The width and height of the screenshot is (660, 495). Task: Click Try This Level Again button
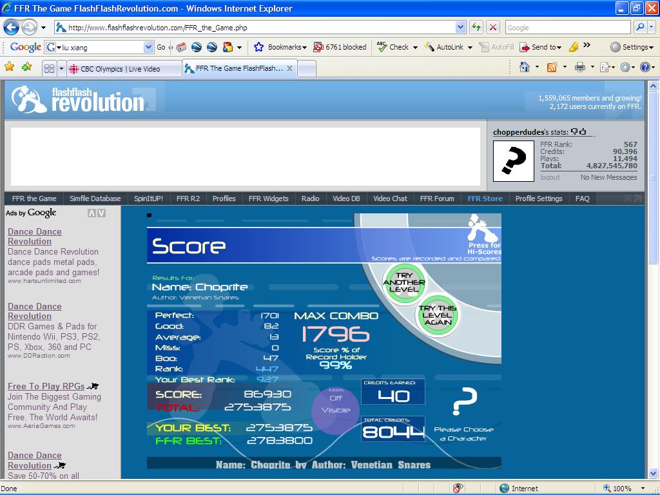438,315
